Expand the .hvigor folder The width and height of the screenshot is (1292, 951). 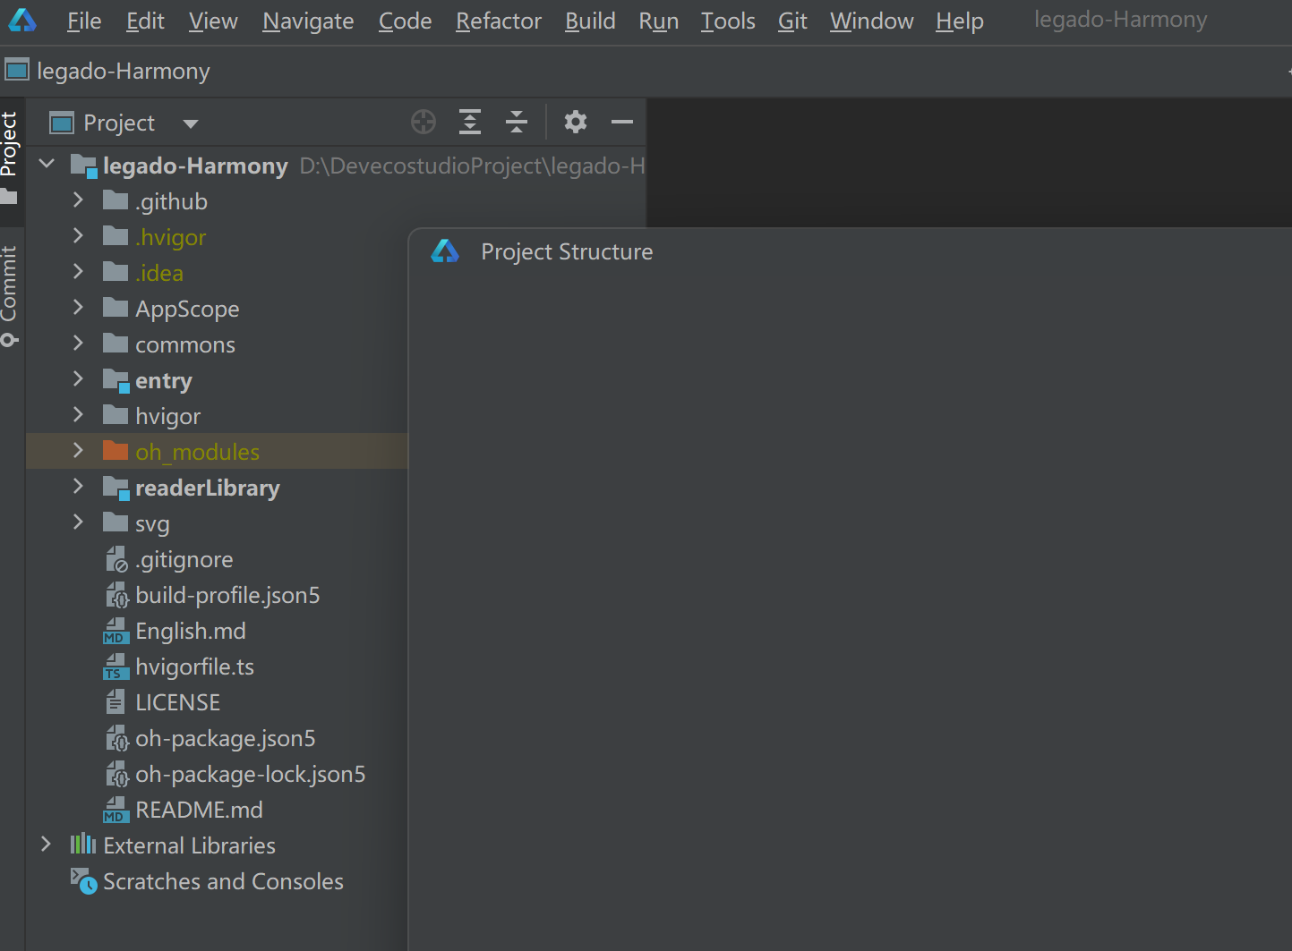tap(78, 236)
